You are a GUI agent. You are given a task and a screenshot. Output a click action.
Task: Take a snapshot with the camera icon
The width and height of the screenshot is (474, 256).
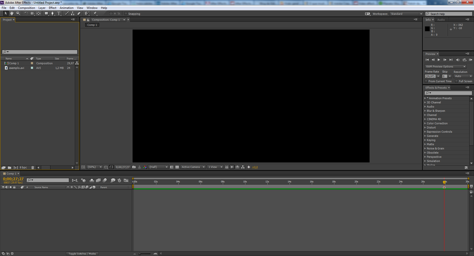pos(134,167)
